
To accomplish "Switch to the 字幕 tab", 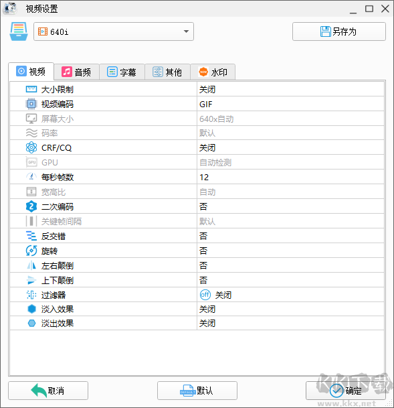I will [x=122, y=72].
